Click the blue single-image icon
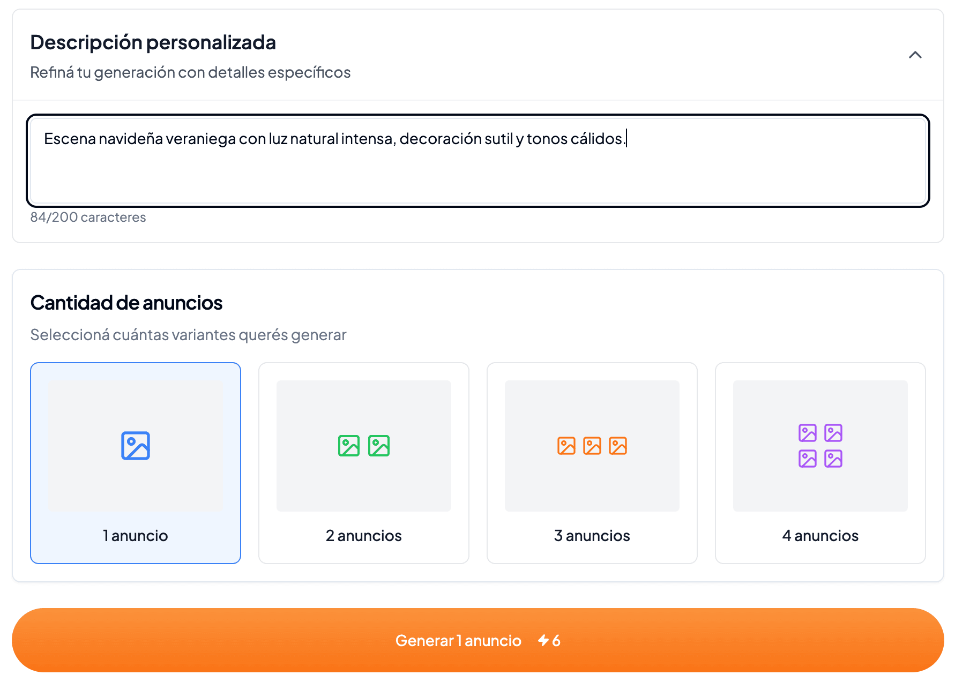The width and height of the screenshot is (955, 690). tap(135, 446)
